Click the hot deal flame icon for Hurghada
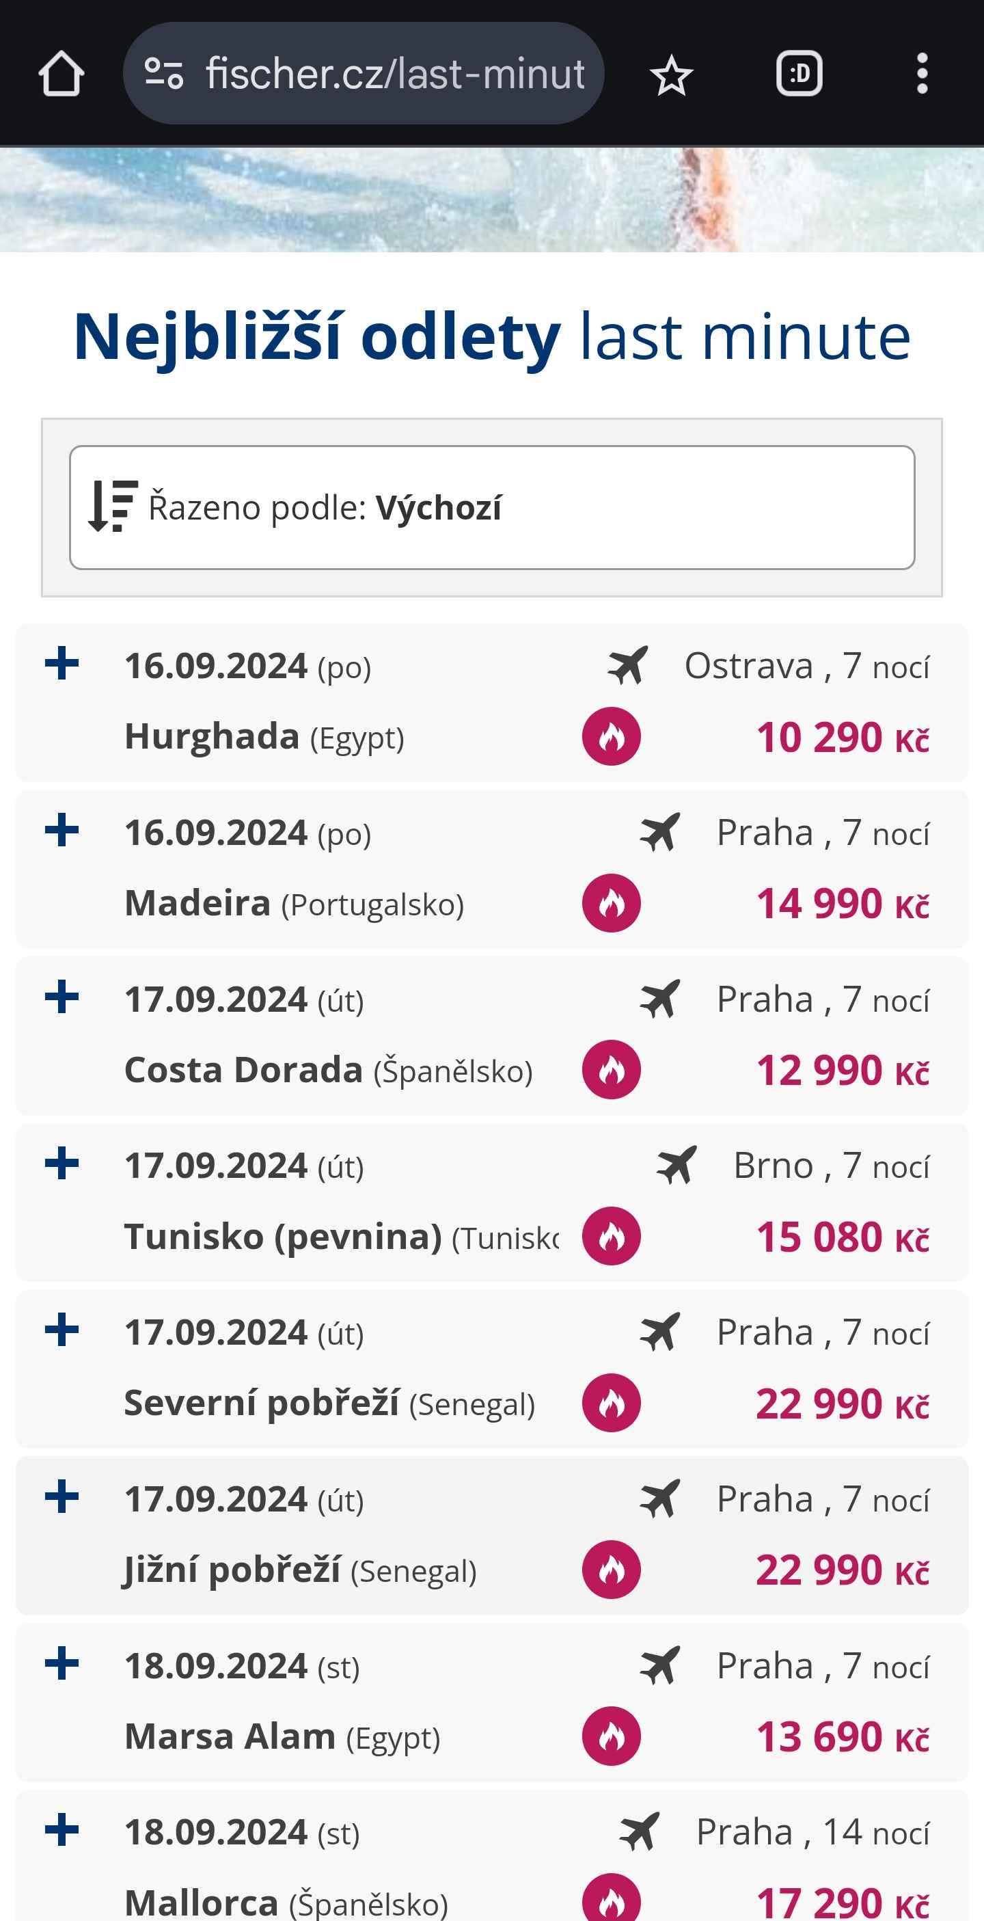The width and height of the screenshot is (984, 1921). (612, 737)
